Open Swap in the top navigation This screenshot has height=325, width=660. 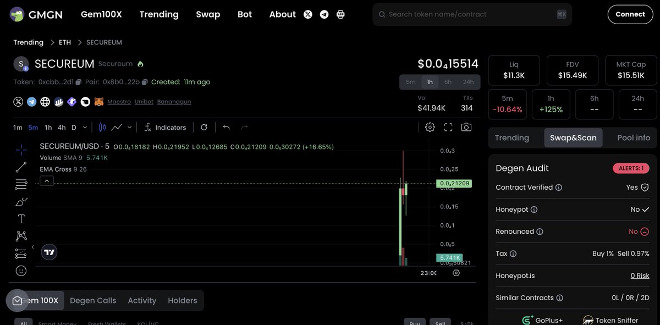[208, 14]
